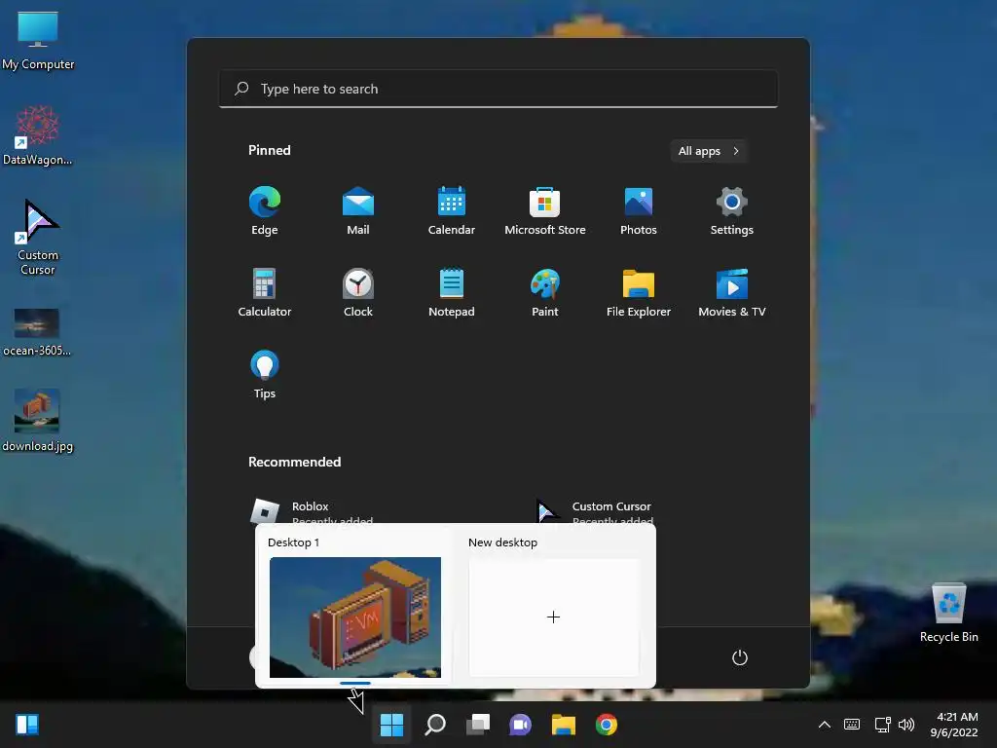The image size is (997, 748).
Task: Open Movies & TV app
Action: pyautogui.click(x=732, y=292)
